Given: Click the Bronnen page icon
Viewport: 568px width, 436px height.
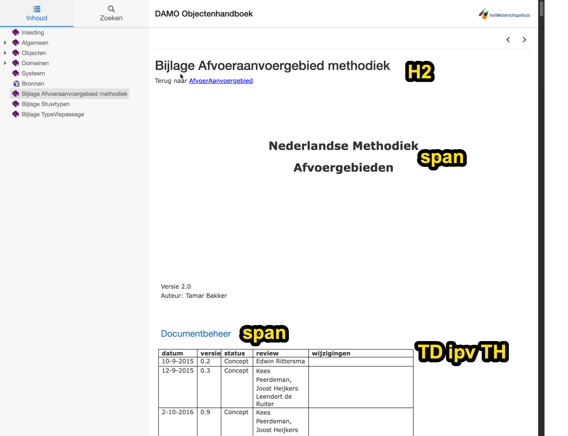Looking at the screenshot, I should pyautogui.click(x=16, y=83).
